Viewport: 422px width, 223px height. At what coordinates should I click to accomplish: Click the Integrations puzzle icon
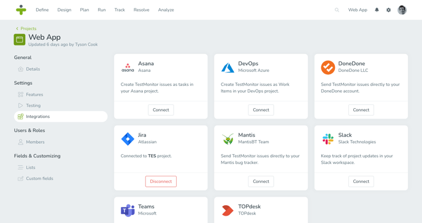(20, 117)
